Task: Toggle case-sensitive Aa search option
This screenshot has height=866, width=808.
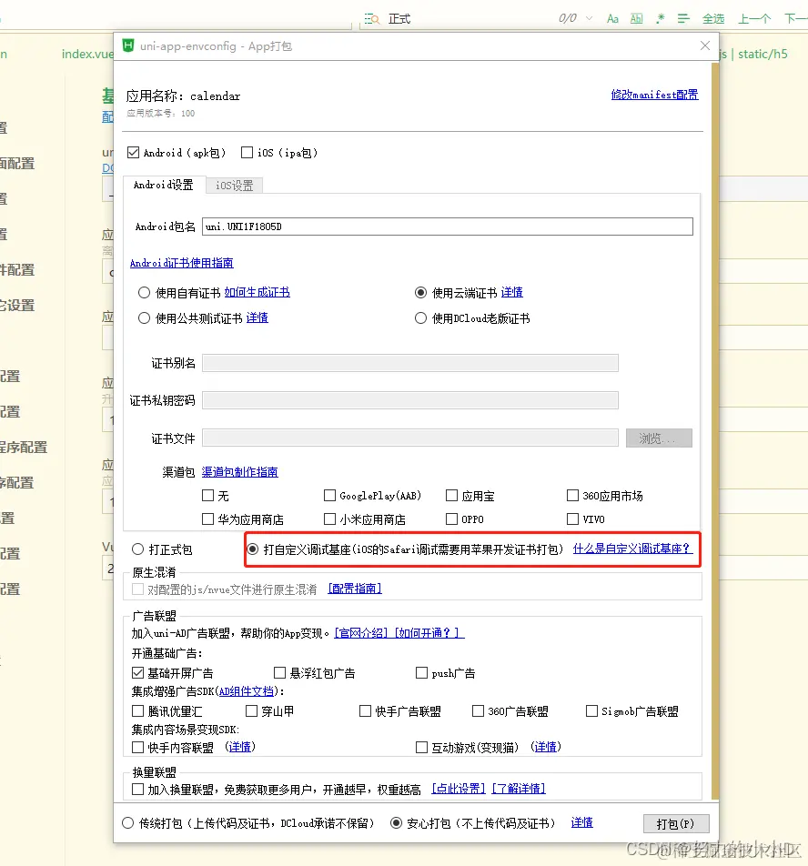Action: point(612,19)
